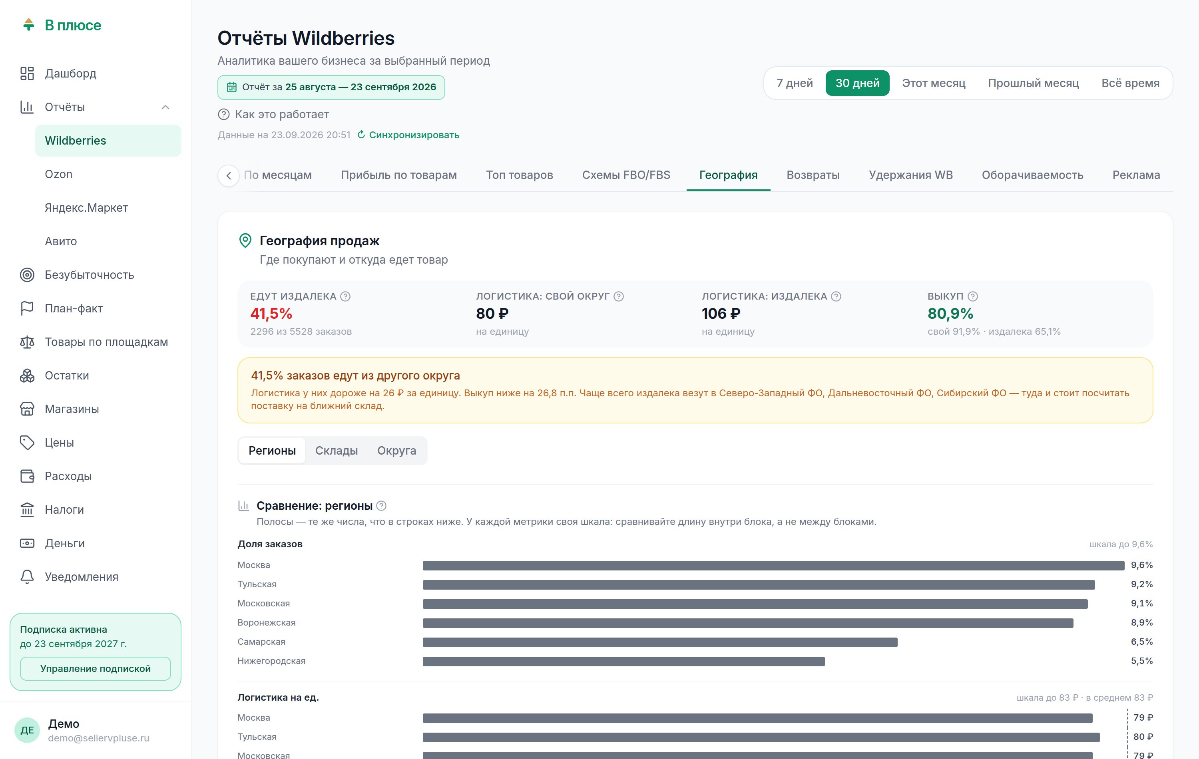Click the Управление подпиской button
Image resolution: width=1199 pixels, height=759 pixels.
[x=96, y=668]
